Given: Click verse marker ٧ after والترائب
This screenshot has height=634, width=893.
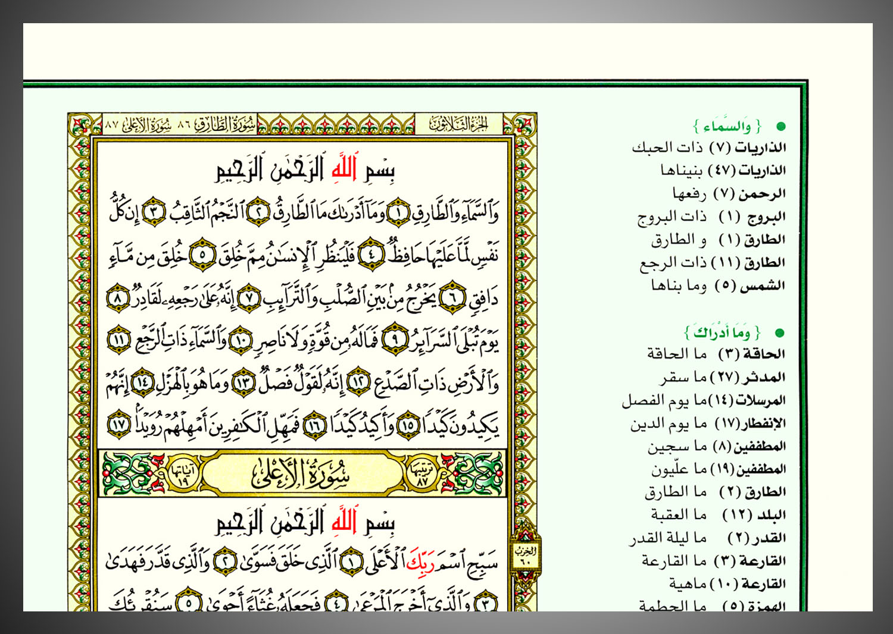Looking at the screenshot, I should 249,297.
